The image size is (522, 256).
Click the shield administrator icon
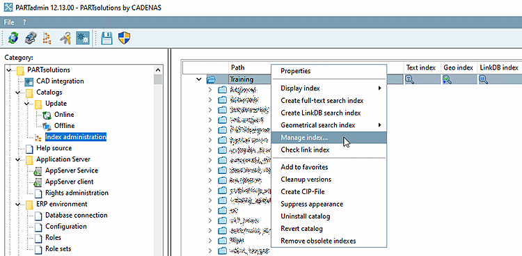pyautogui.click(x=124, y=38)
